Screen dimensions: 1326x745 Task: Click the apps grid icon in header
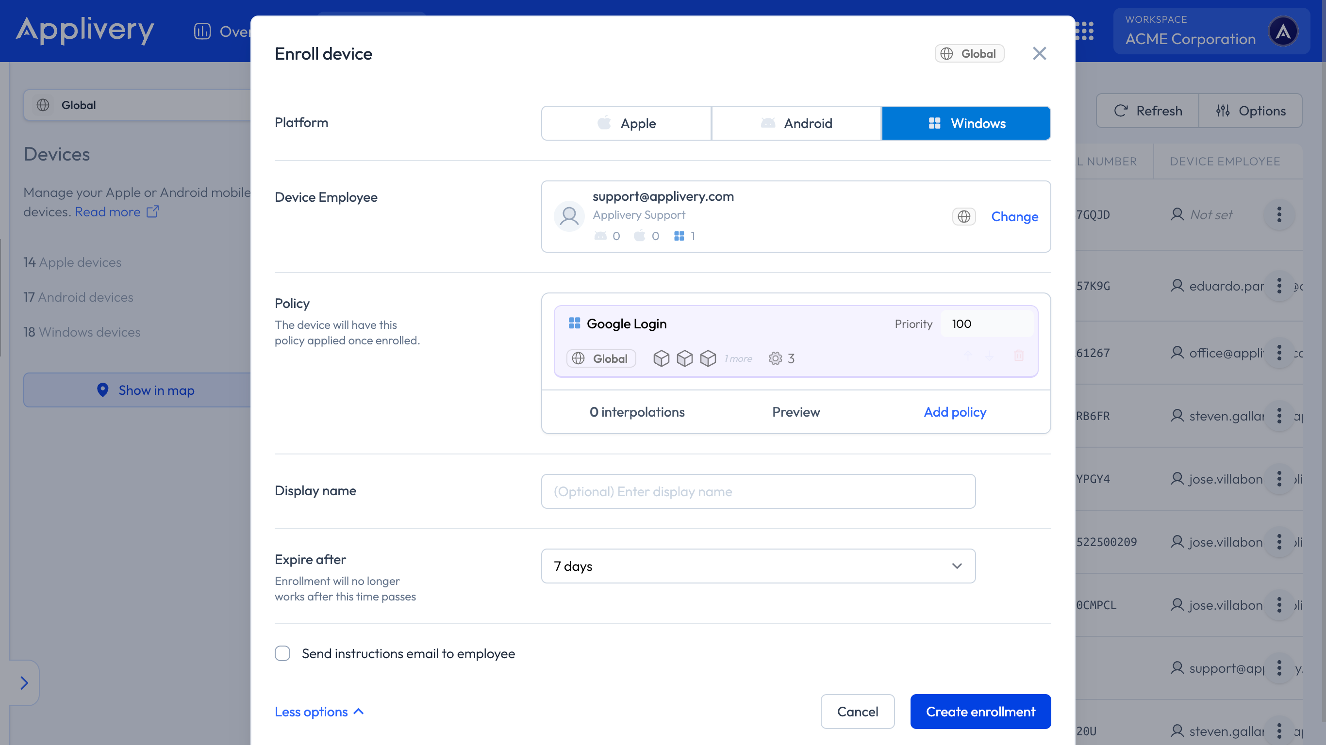(1085, 31)
